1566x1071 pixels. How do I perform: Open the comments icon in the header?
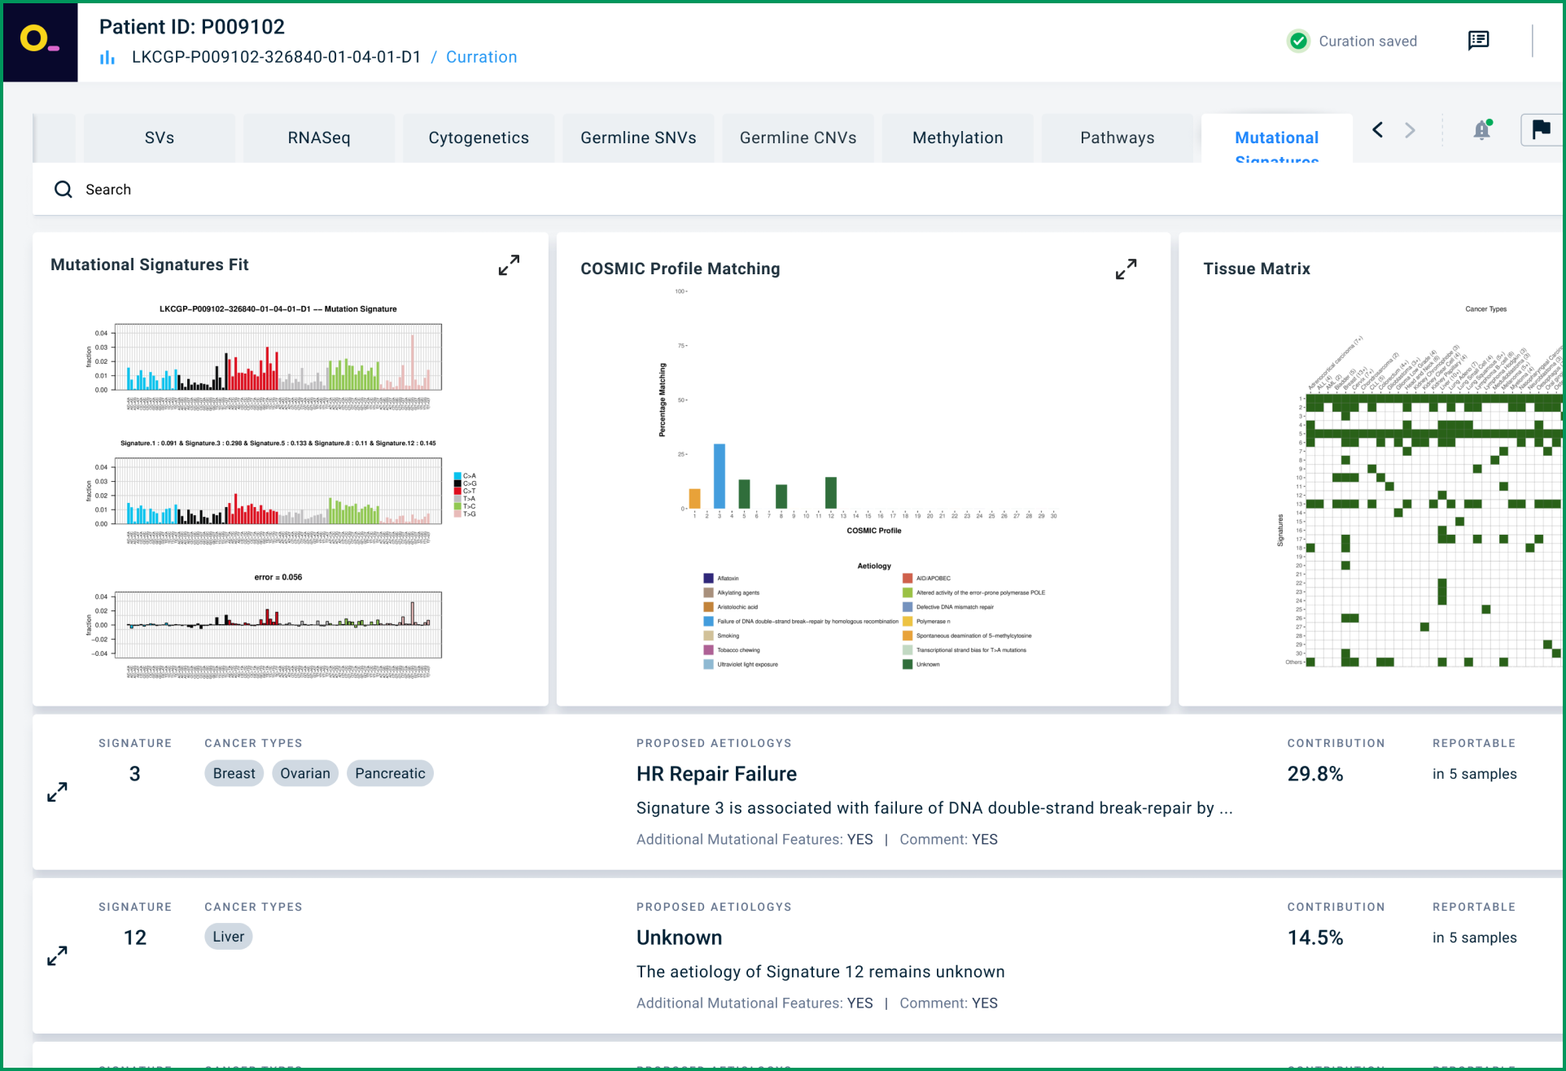[x=1478, y=41]
